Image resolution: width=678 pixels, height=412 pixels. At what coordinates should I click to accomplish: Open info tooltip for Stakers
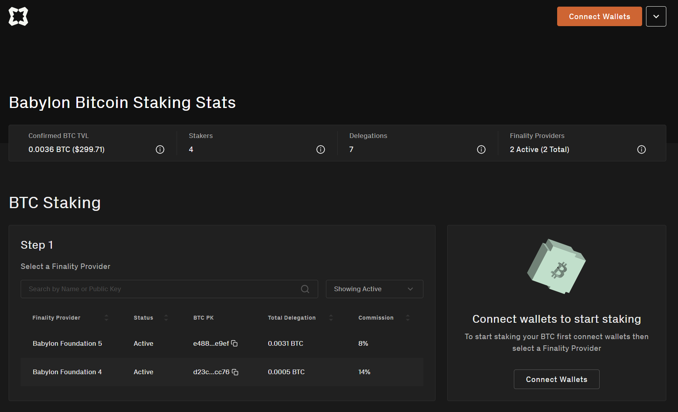[x=320, y=149]
